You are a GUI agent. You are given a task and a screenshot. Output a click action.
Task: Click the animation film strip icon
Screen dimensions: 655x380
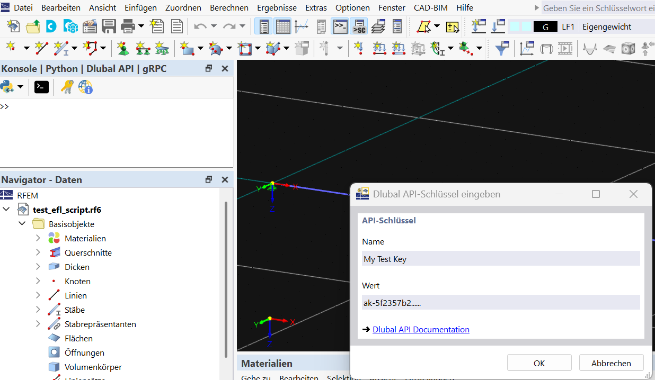[x=565, y=49]
